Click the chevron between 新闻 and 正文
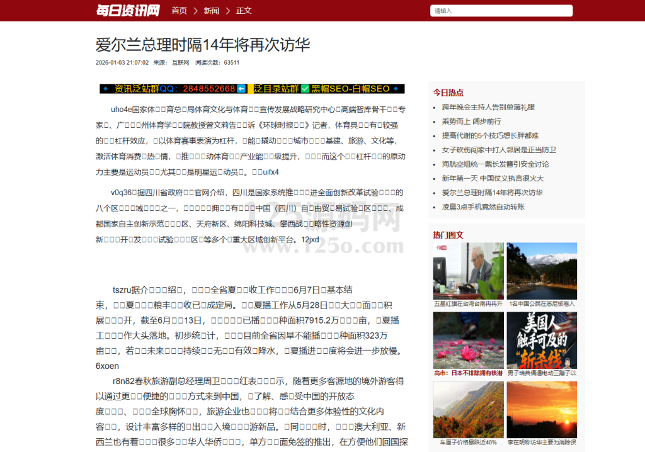 228,11
